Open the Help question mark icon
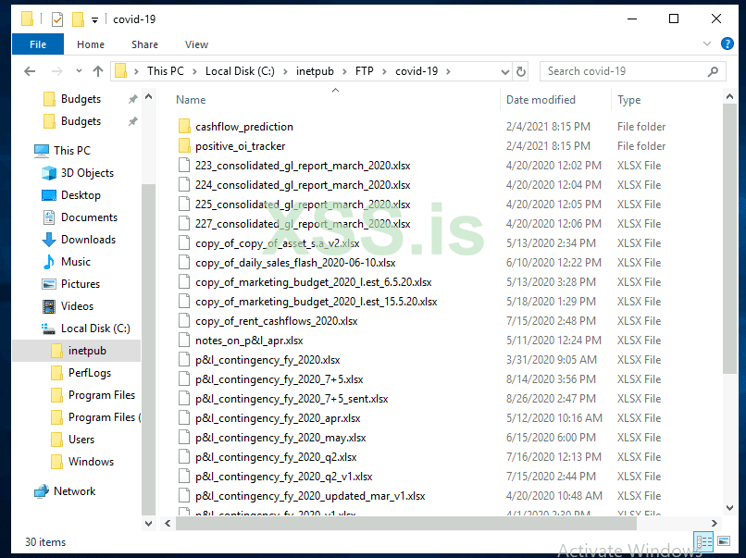Viewport: 746px width, 558px height. pos(727,43)
